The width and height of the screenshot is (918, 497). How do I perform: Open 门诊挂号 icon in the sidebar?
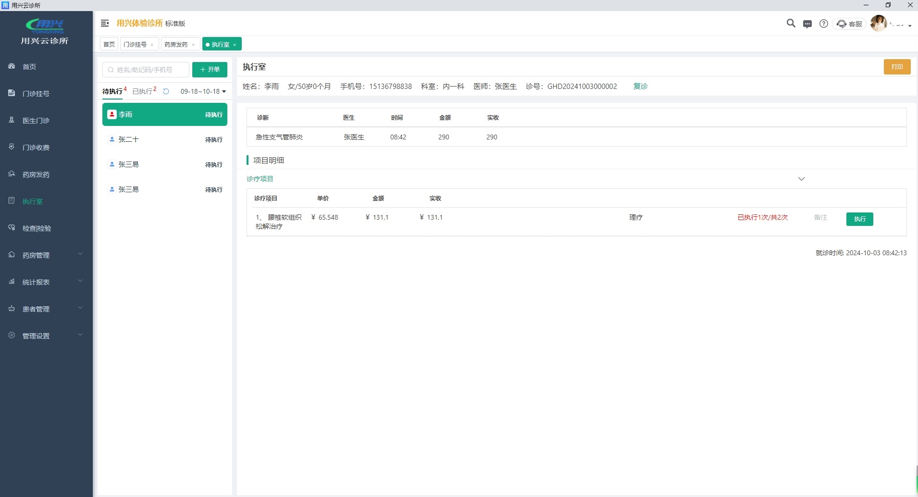[x=12, y=93]
